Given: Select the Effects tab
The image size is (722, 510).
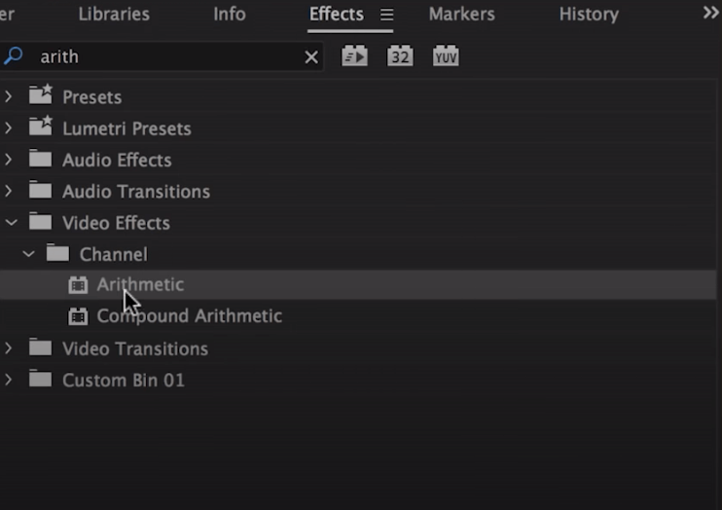Looking at the screenshot, I should point(336,15).
